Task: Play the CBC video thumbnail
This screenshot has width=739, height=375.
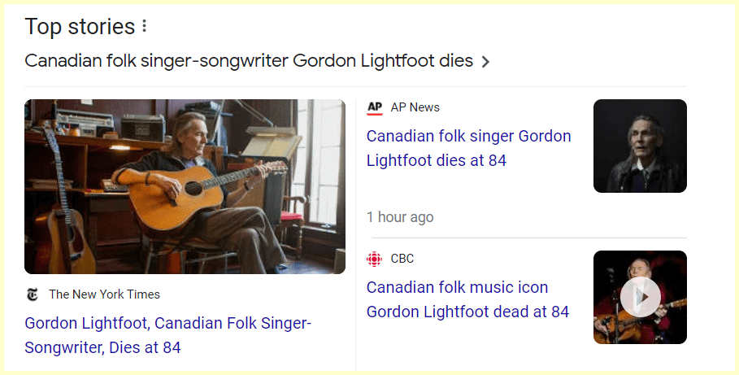Action: [640, 297]
